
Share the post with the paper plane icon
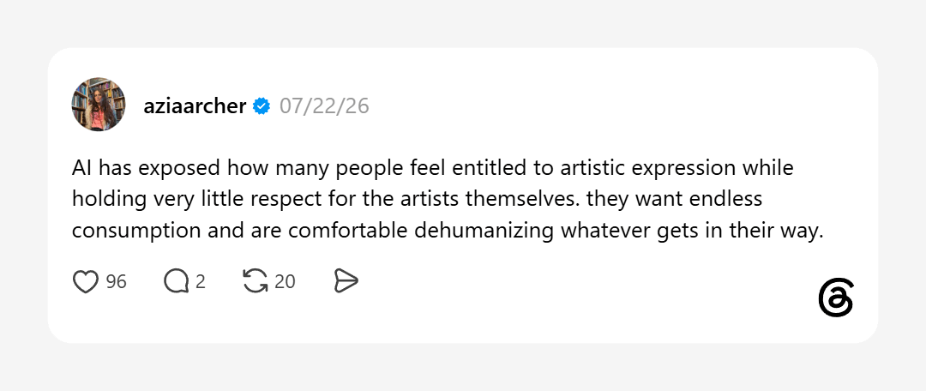pyautogui.click(x=346, y=282)
